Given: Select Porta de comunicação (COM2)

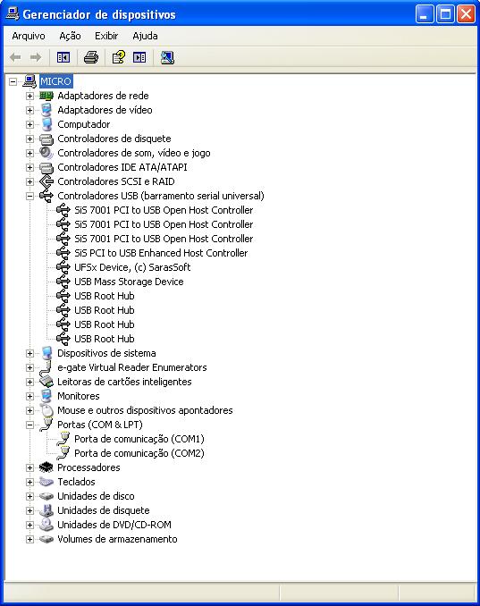Looking at the screenshot, I should pyautogui.click(x=139, y=453).
